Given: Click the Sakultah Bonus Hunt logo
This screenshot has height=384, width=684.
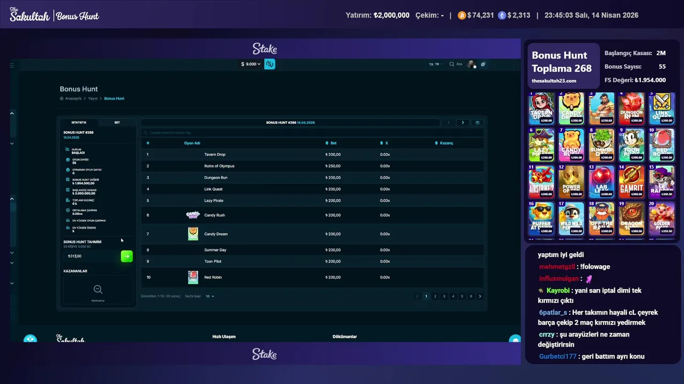Looking at the screenshot, I should pos(55,15).
